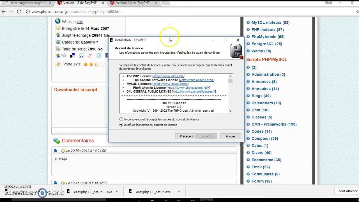The width and height of the screenshot is (359, 202).
Task: Click the Précédent button in installer
Action: click(185, 136)
